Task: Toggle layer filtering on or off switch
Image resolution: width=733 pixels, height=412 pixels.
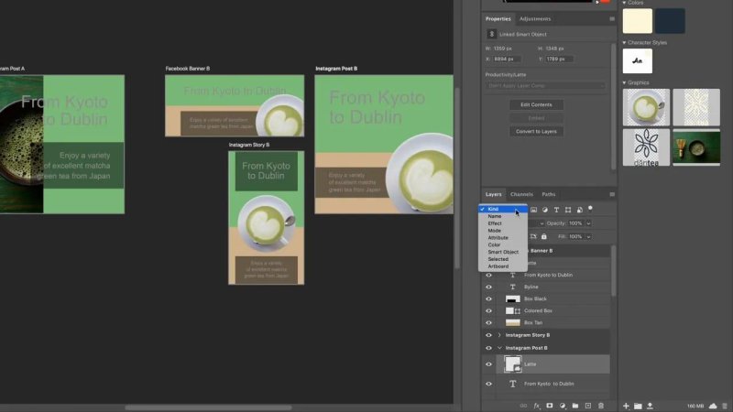Action: click(x=590, y=209)
